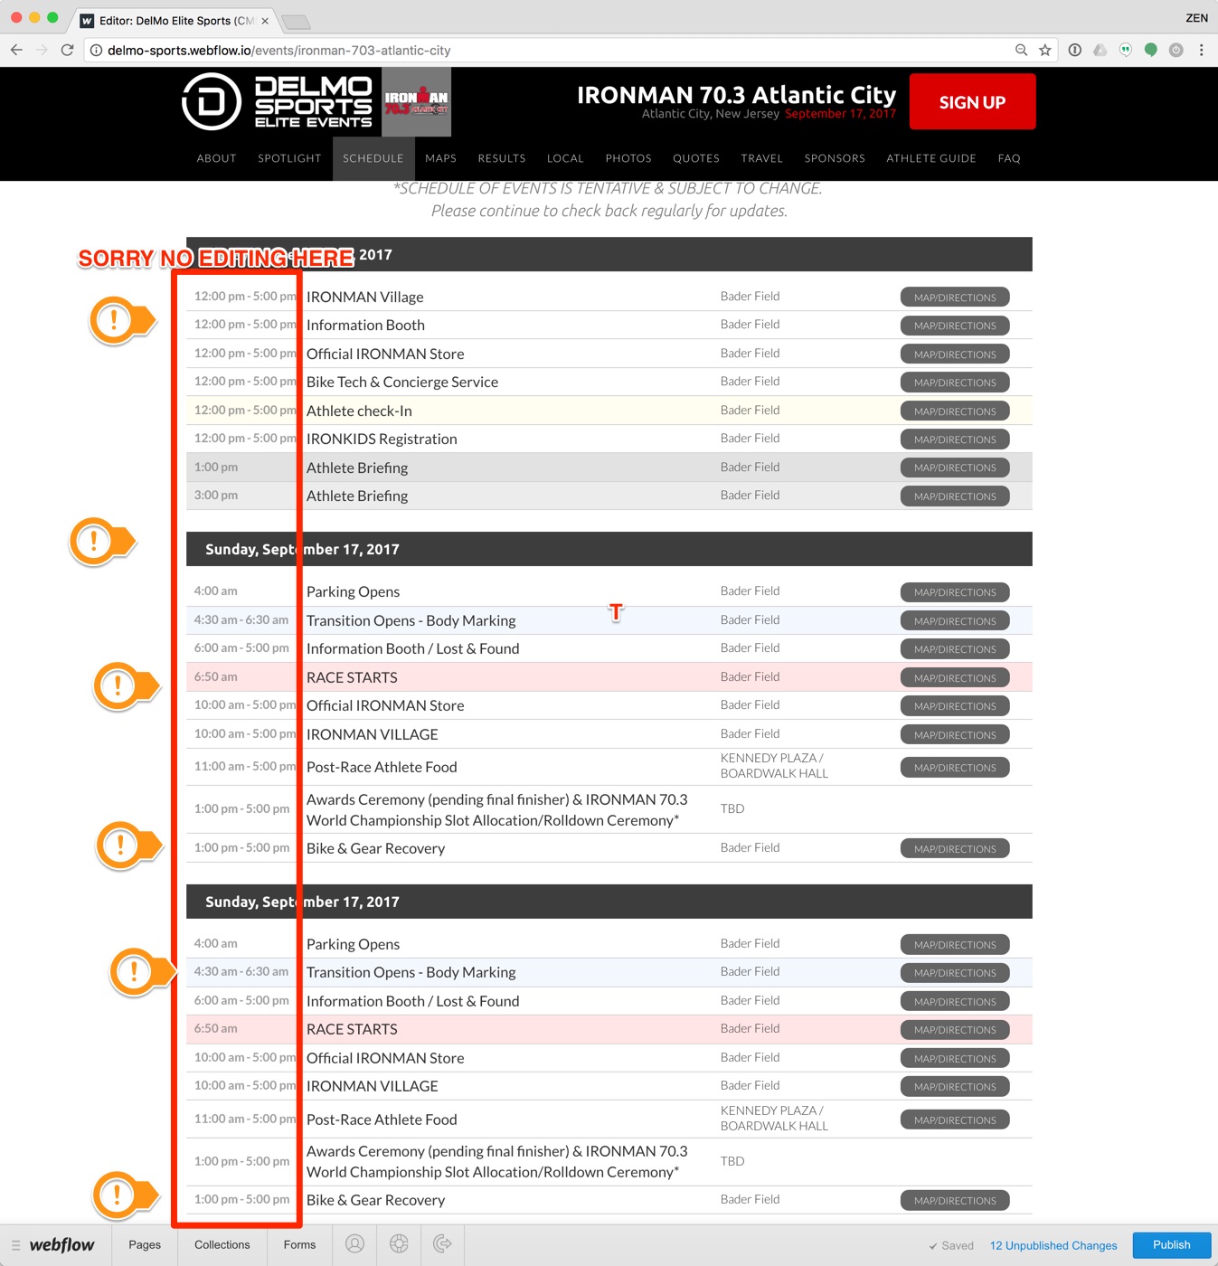Viewport: 1218px width, 1266px height.
Task: Click the 'Atlantic City, New Jersey' location text
Action: (711, 114)
